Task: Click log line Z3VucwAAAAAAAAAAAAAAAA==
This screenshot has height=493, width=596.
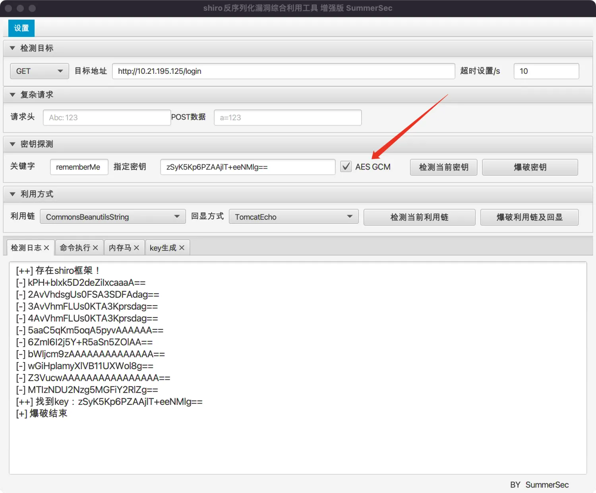Action: click(x=93, y=378)
